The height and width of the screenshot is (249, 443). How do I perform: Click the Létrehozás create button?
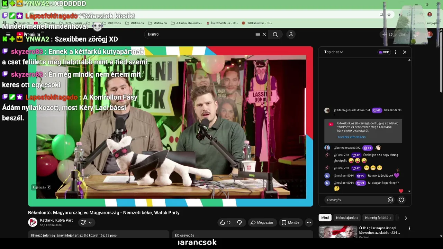(394, 34)
